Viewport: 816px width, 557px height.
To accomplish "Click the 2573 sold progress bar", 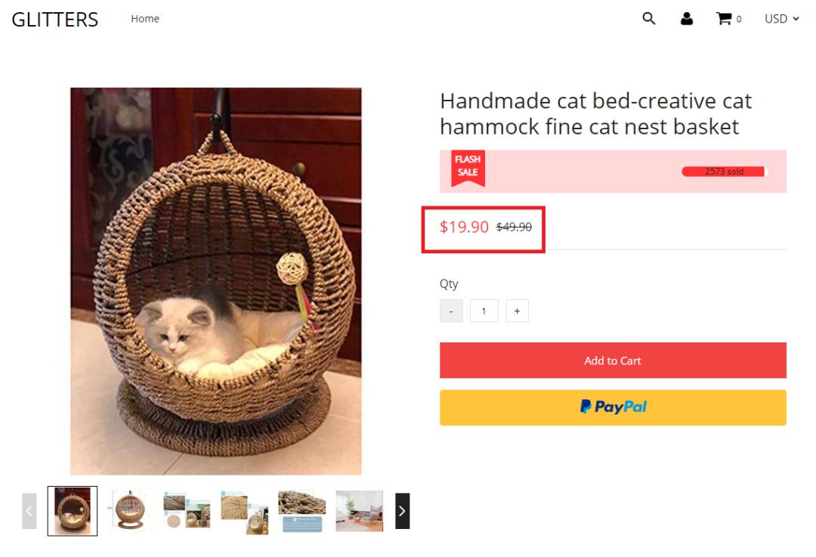I will tap(724, 172).
